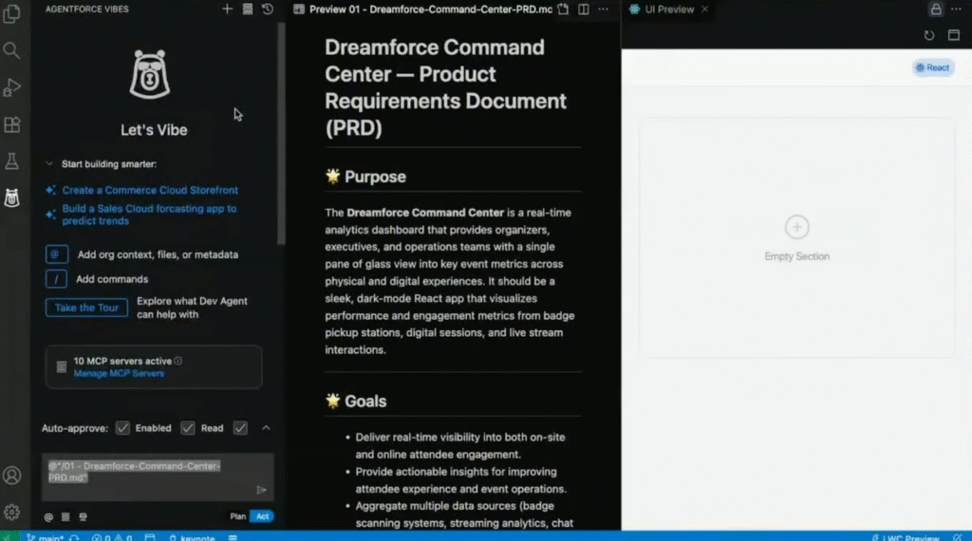Image resolution: width=972 pixels, height=541 pixels.
Task: Click the send message arrow icon
Action: pos(261,490)
